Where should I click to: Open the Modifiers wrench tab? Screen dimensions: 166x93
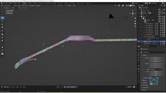coord(139,72)
